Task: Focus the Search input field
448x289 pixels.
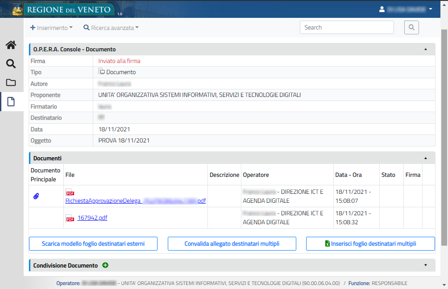Action: tap(347, 27)
